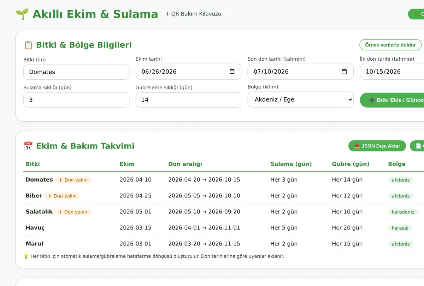Click planting date 2026-05-01
Screen dimensions: 424x286
pyautogui.click(x=136, y=212)
